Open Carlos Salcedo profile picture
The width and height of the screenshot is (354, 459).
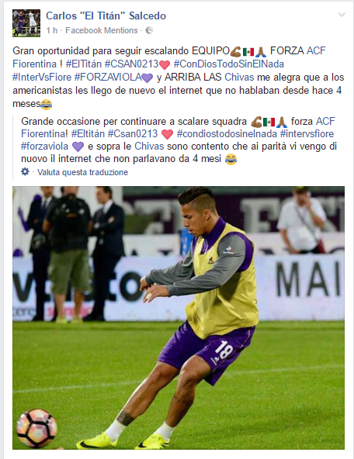coord(26,23)
